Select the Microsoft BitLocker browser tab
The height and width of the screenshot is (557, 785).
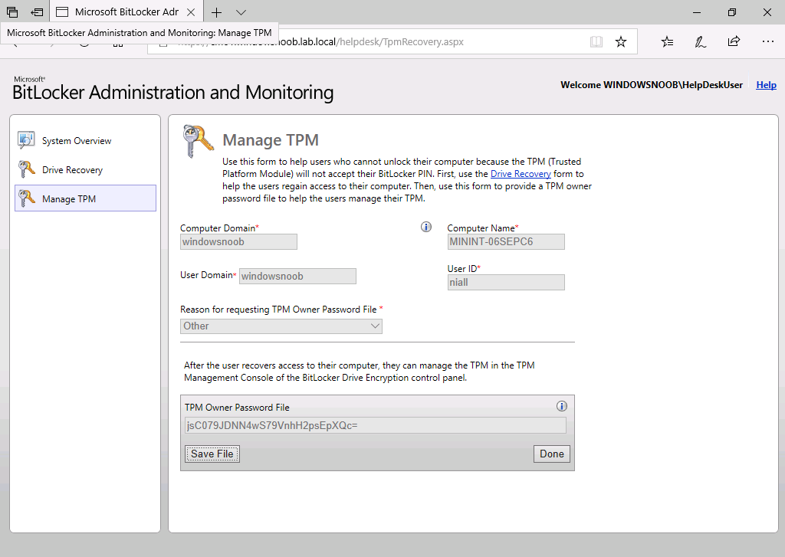point(126,12)
